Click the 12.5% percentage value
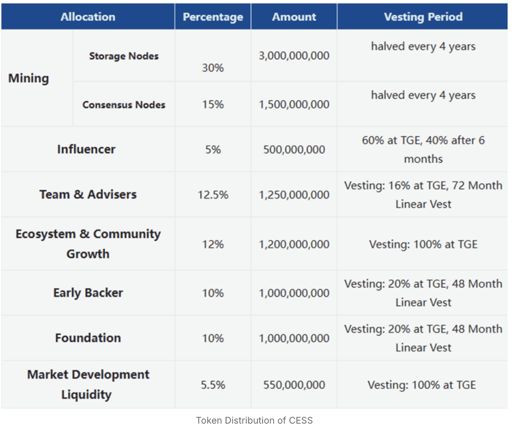Viewport: 512px width, 428px height. tap(213, 195)
